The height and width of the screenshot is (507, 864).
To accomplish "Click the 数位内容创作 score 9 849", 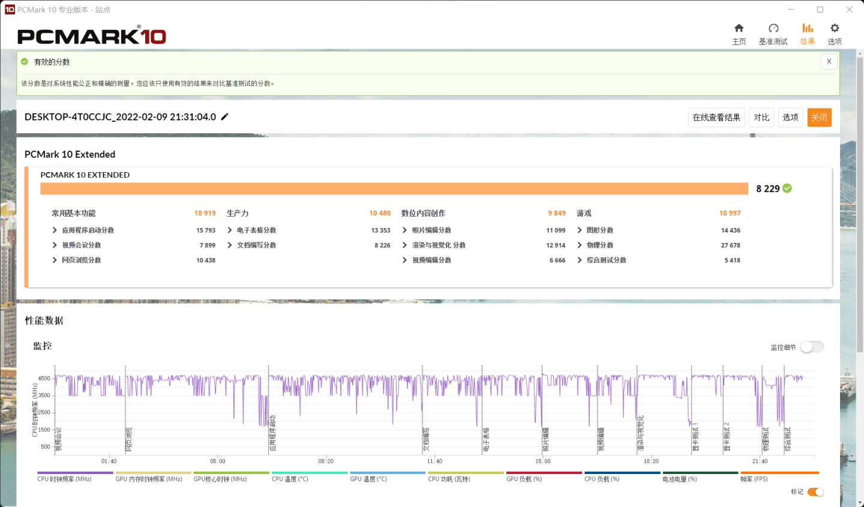I will (557, 213).
